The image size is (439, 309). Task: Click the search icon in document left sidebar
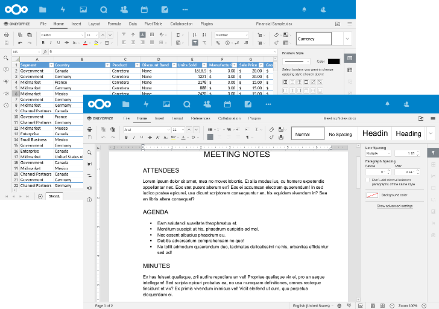(x=89, y=153)
